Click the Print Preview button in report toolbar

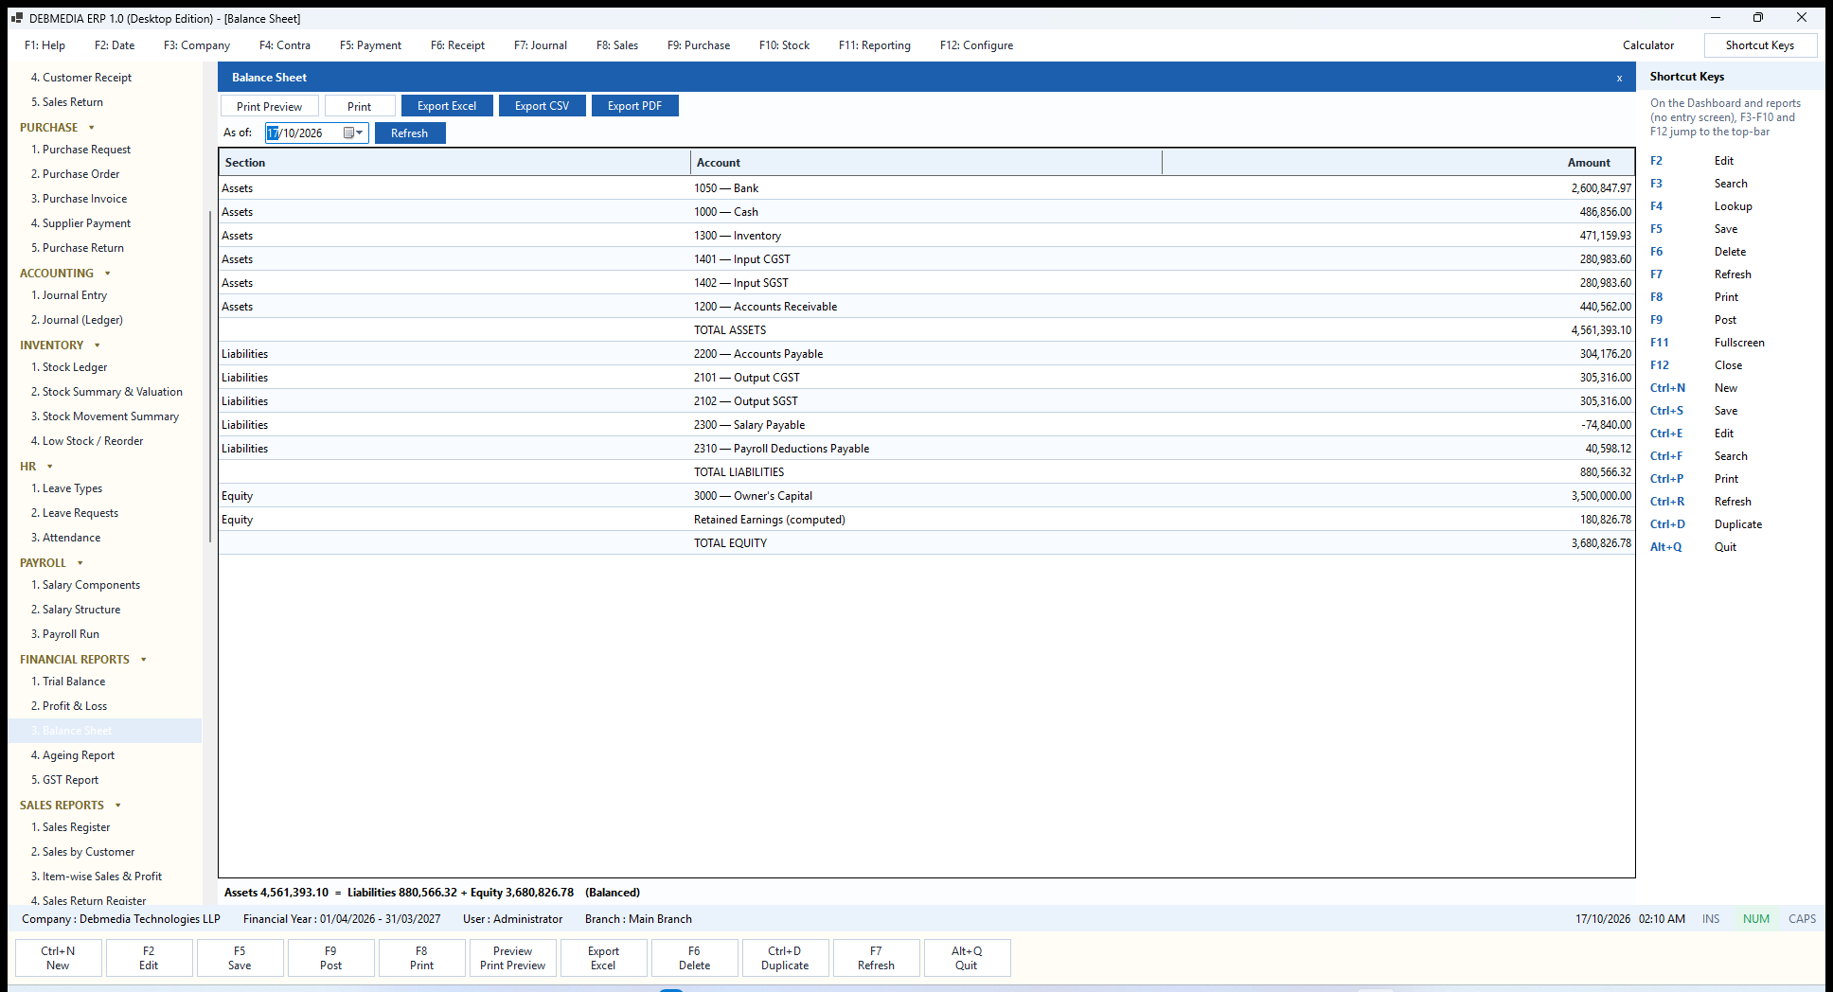coord(270,106)
